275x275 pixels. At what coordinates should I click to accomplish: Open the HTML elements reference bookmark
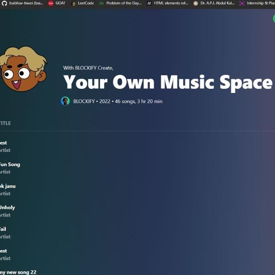[168, 3]
